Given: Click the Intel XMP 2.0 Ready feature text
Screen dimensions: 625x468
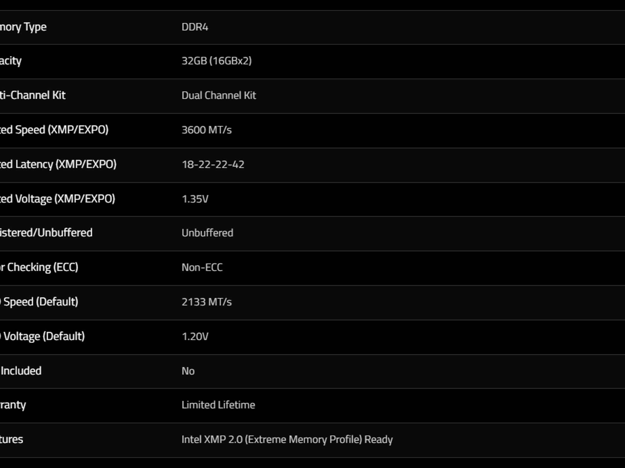Looking at the screenshot, I should coord(287,439).
